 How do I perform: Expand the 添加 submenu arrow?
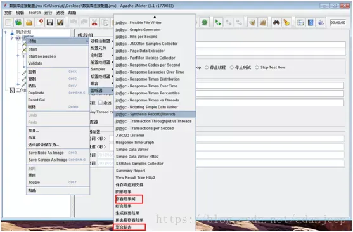(x=87, y=41)
